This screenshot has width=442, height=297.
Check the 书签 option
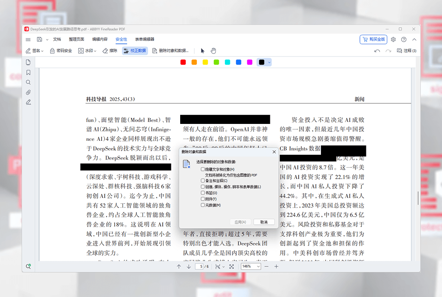[x=203, y=193]
